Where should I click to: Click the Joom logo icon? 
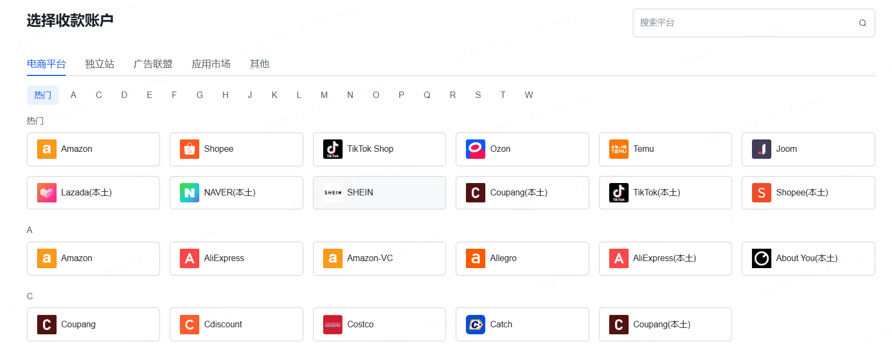tap(762, 149)
